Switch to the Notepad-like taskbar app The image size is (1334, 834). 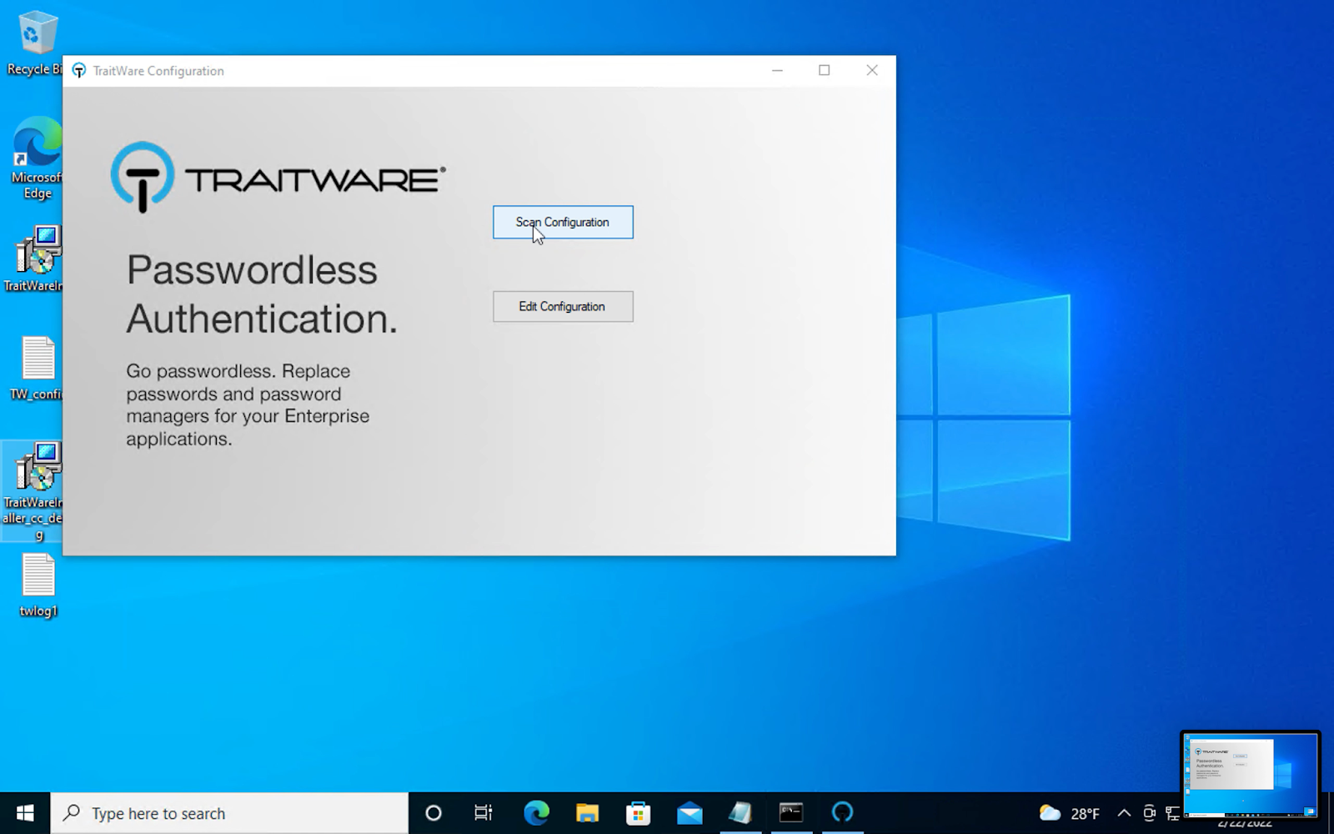click(x=740, y=813)
